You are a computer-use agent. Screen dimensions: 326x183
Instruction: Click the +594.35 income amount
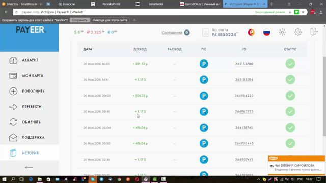[x=141, y=96]
